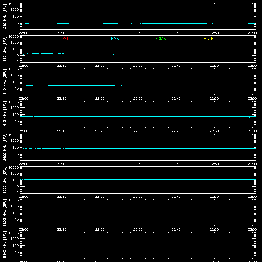
Task: Select the 8800 MHz [SFU] axis title
Action: 4,213
